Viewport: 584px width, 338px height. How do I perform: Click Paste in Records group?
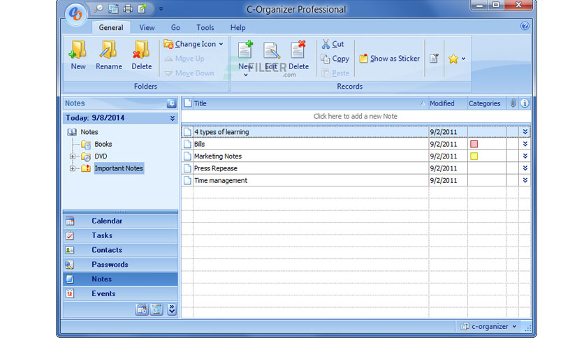pos(335,73)
